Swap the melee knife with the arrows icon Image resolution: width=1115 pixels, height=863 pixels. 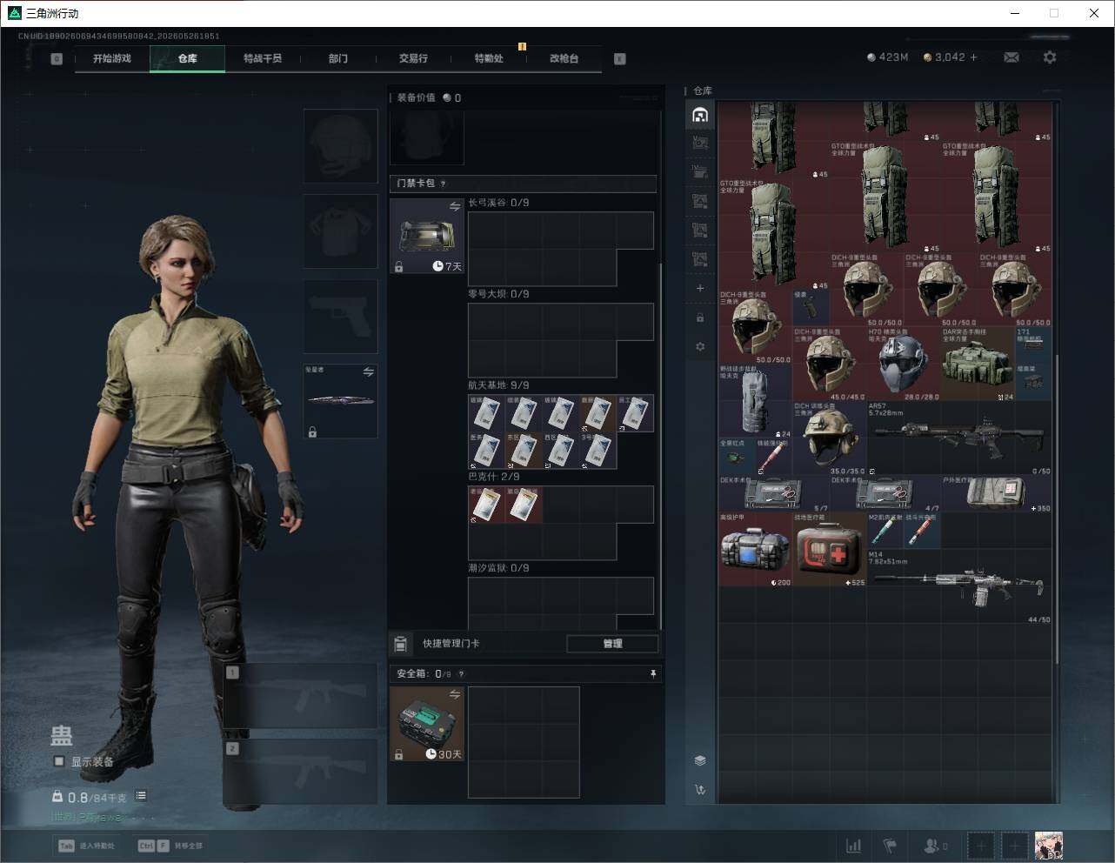pos(369,372)
